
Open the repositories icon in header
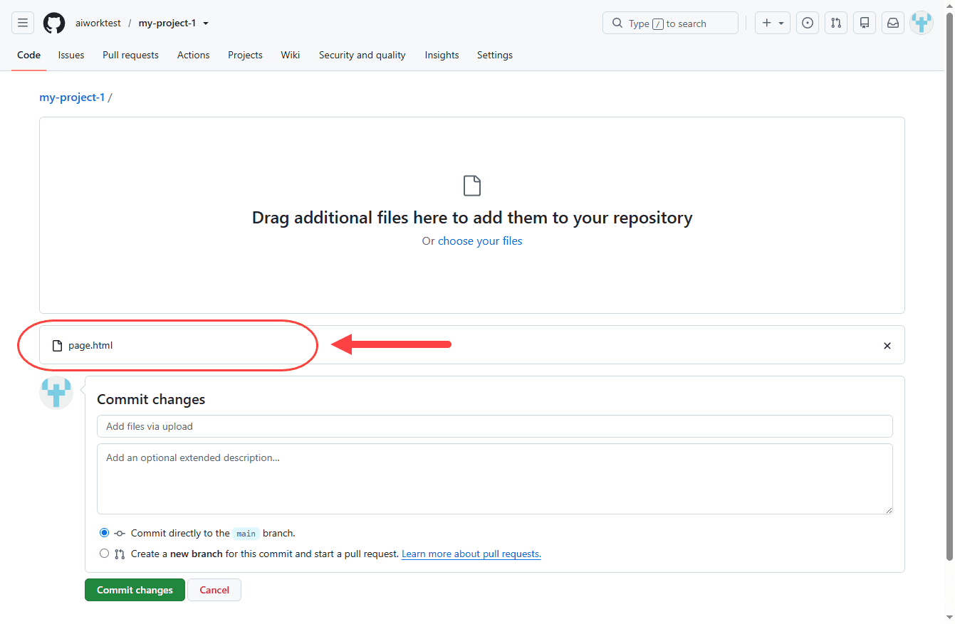(865, 23)
